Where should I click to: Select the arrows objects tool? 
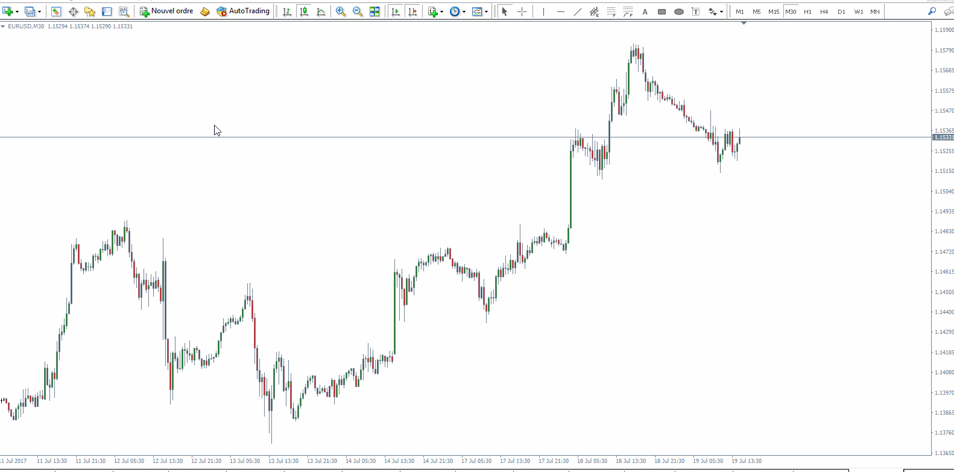[712, 11]
